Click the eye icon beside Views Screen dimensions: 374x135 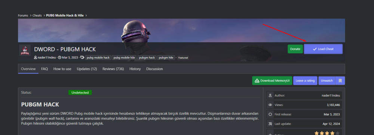point(270,105)
